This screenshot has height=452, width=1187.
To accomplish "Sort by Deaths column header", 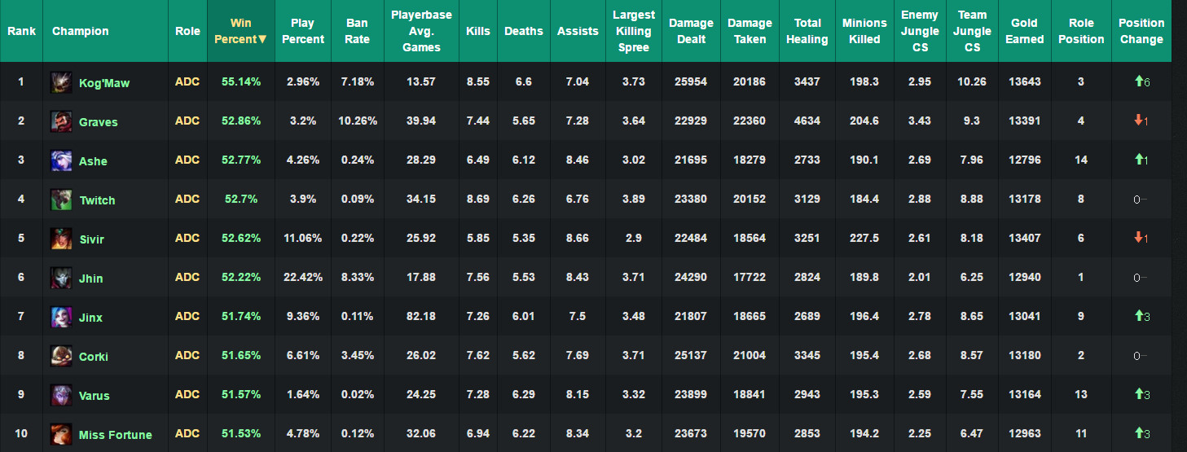I will (524, 31).
